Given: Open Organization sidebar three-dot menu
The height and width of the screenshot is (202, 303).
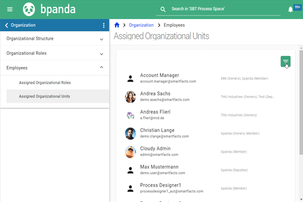Looking at the screenshot, I should (x=104, y=25).
